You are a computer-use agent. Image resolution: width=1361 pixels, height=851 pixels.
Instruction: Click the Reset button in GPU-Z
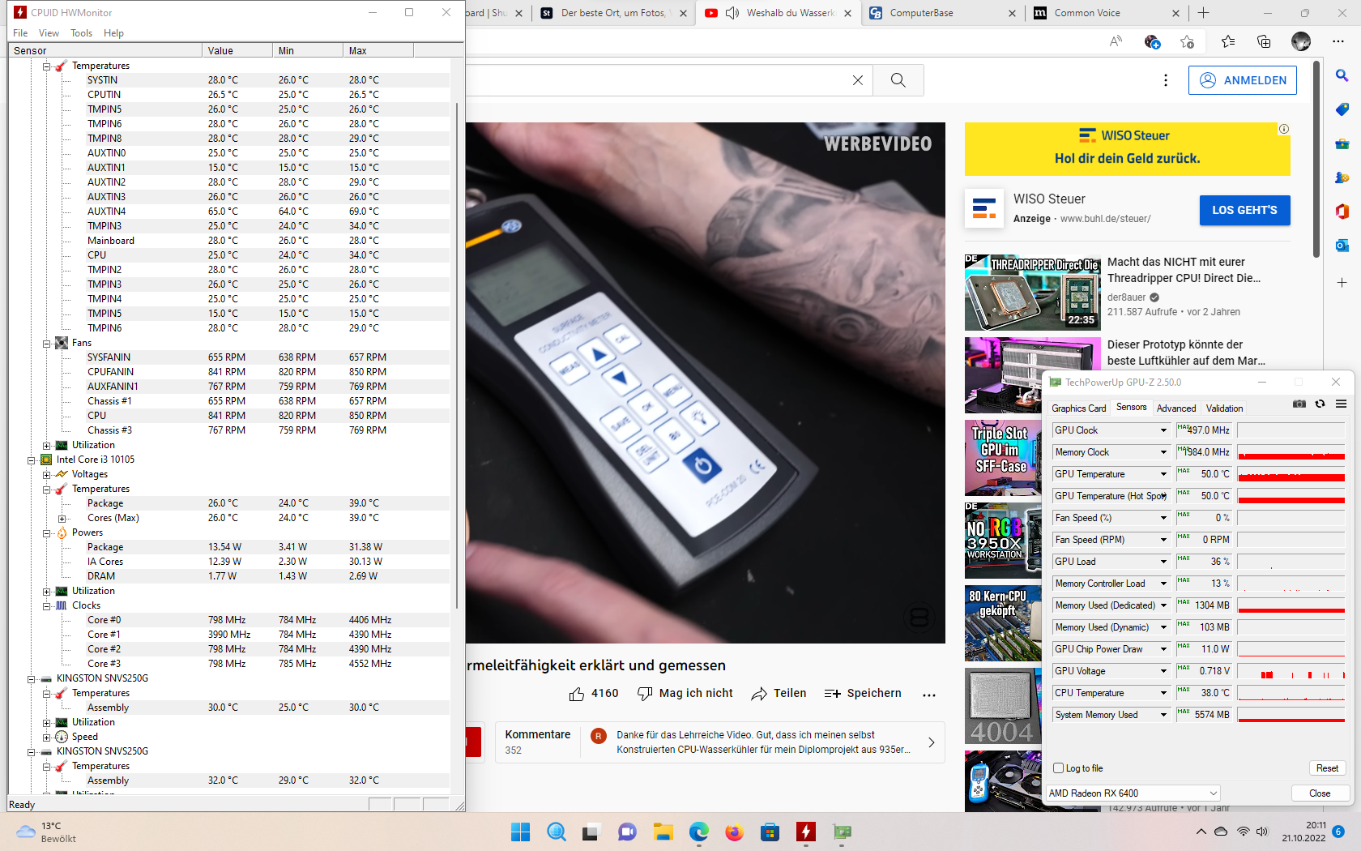pos(1327,768)
